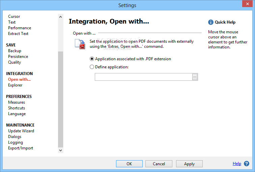Show the Export/Import maintenance page
255x172 pixels.
point(21,148)
